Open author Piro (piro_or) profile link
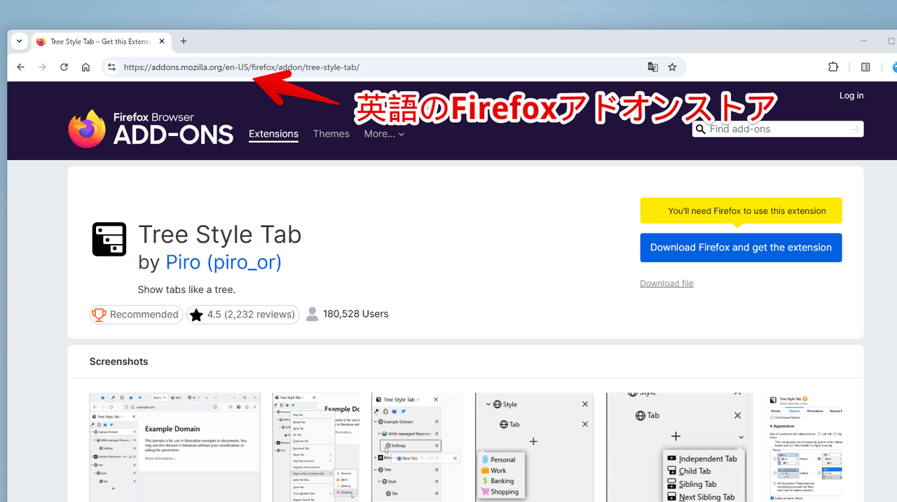Screen dimensions: 897x502 (x=224, y=262)
